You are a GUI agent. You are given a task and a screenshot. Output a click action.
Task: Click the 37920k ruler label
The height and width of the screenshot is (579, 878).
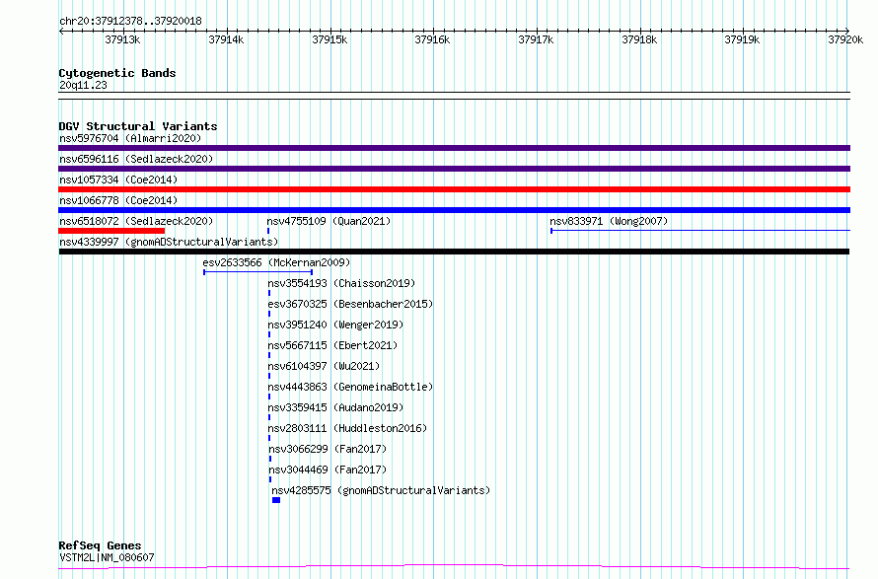[845, 39]
